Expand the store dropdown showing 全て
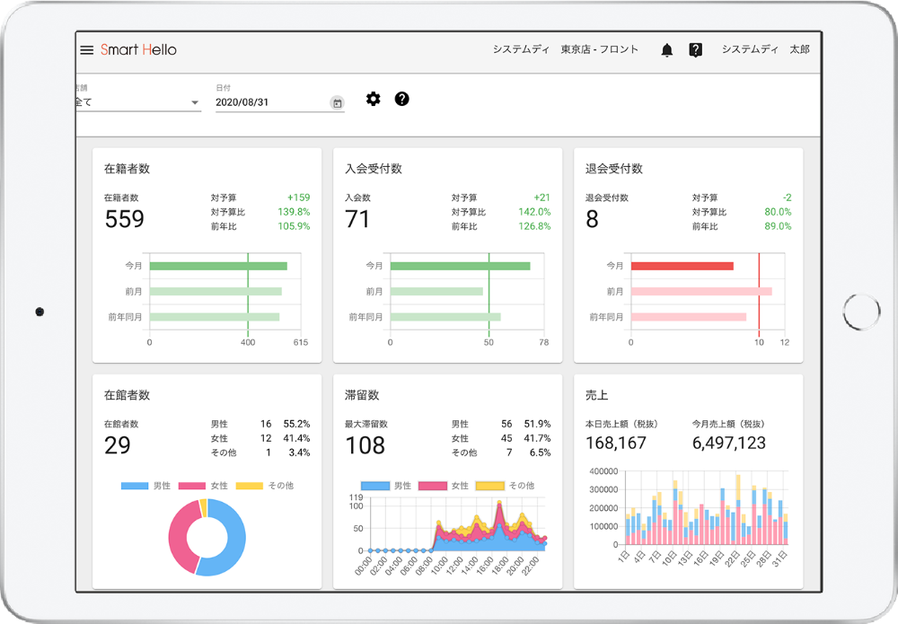This screenshot has height=624, width=898. [195, 103]
